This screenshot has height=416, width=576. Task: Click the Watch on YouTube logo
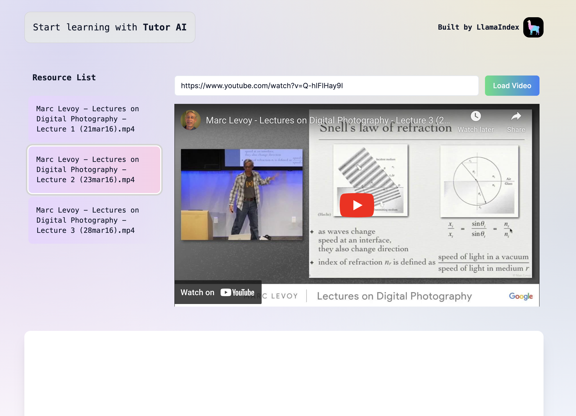pos(237,292)
